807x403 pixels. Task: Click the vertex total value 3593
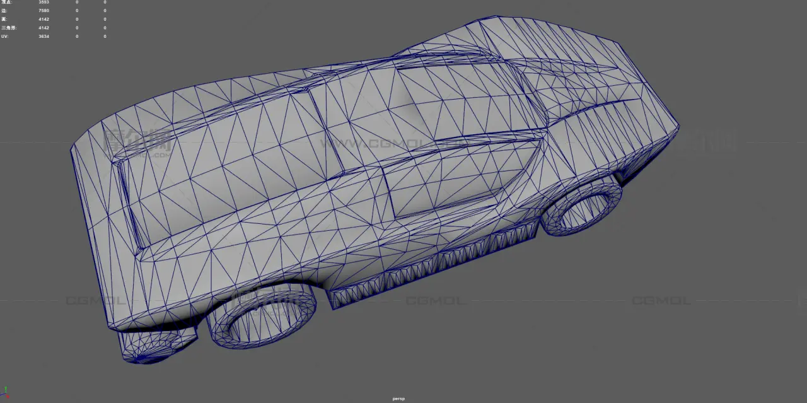(x=44, y=3)
